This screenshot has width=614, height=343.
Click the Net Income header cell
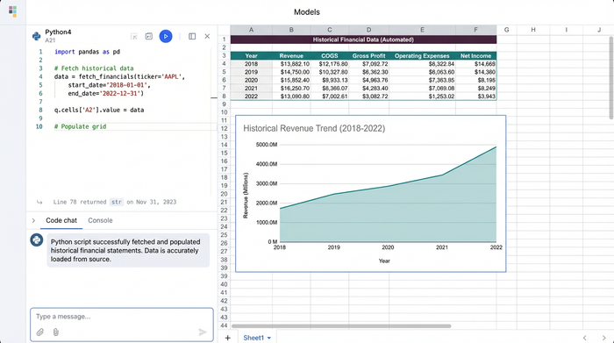(x=475, y=55)
